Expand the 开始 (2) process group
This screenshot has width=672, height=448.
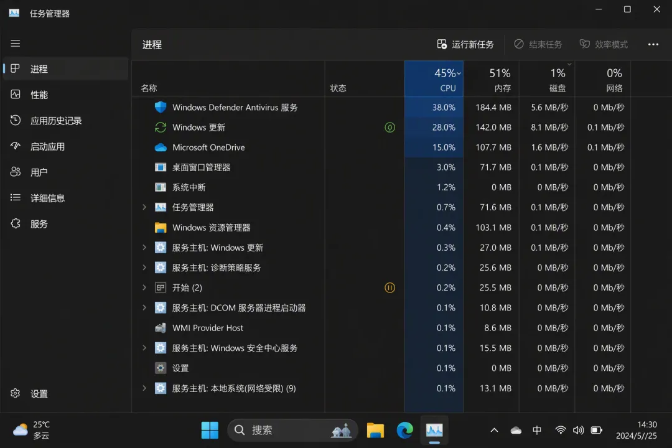[x=144, y=287]
